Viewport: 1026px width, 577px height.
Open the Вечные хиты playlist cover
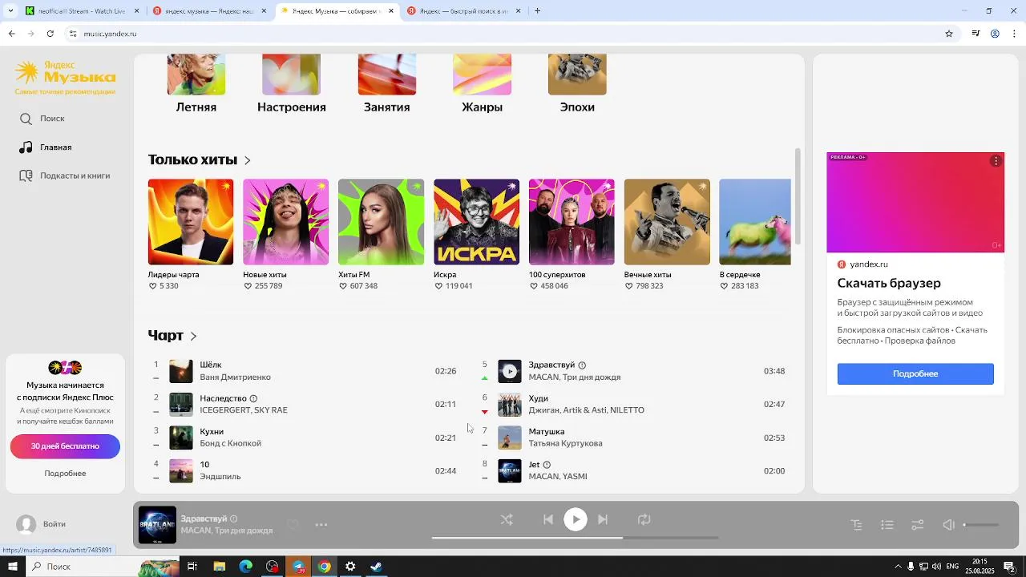667,222
